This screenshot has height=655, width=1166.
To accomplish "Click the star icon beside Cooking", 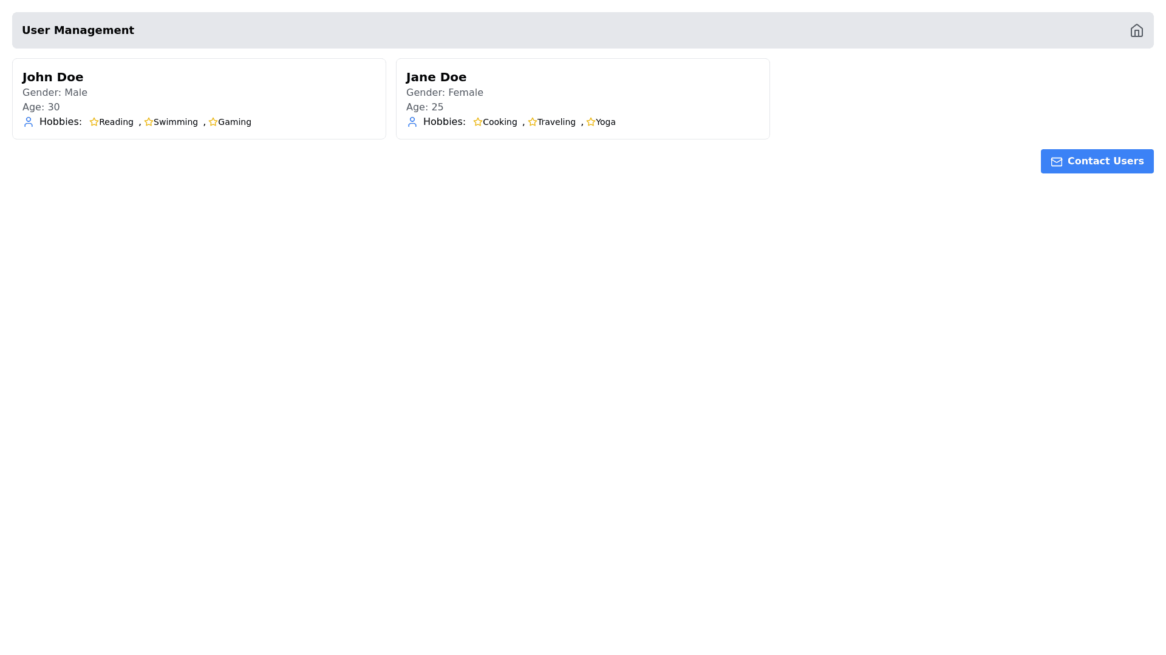I will pyautogui.click(x=478, y=122).
